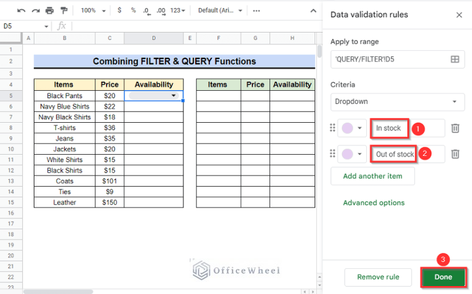472x294 pixels.
Task: Open color picker for In stock item
Action: [352, 128]
